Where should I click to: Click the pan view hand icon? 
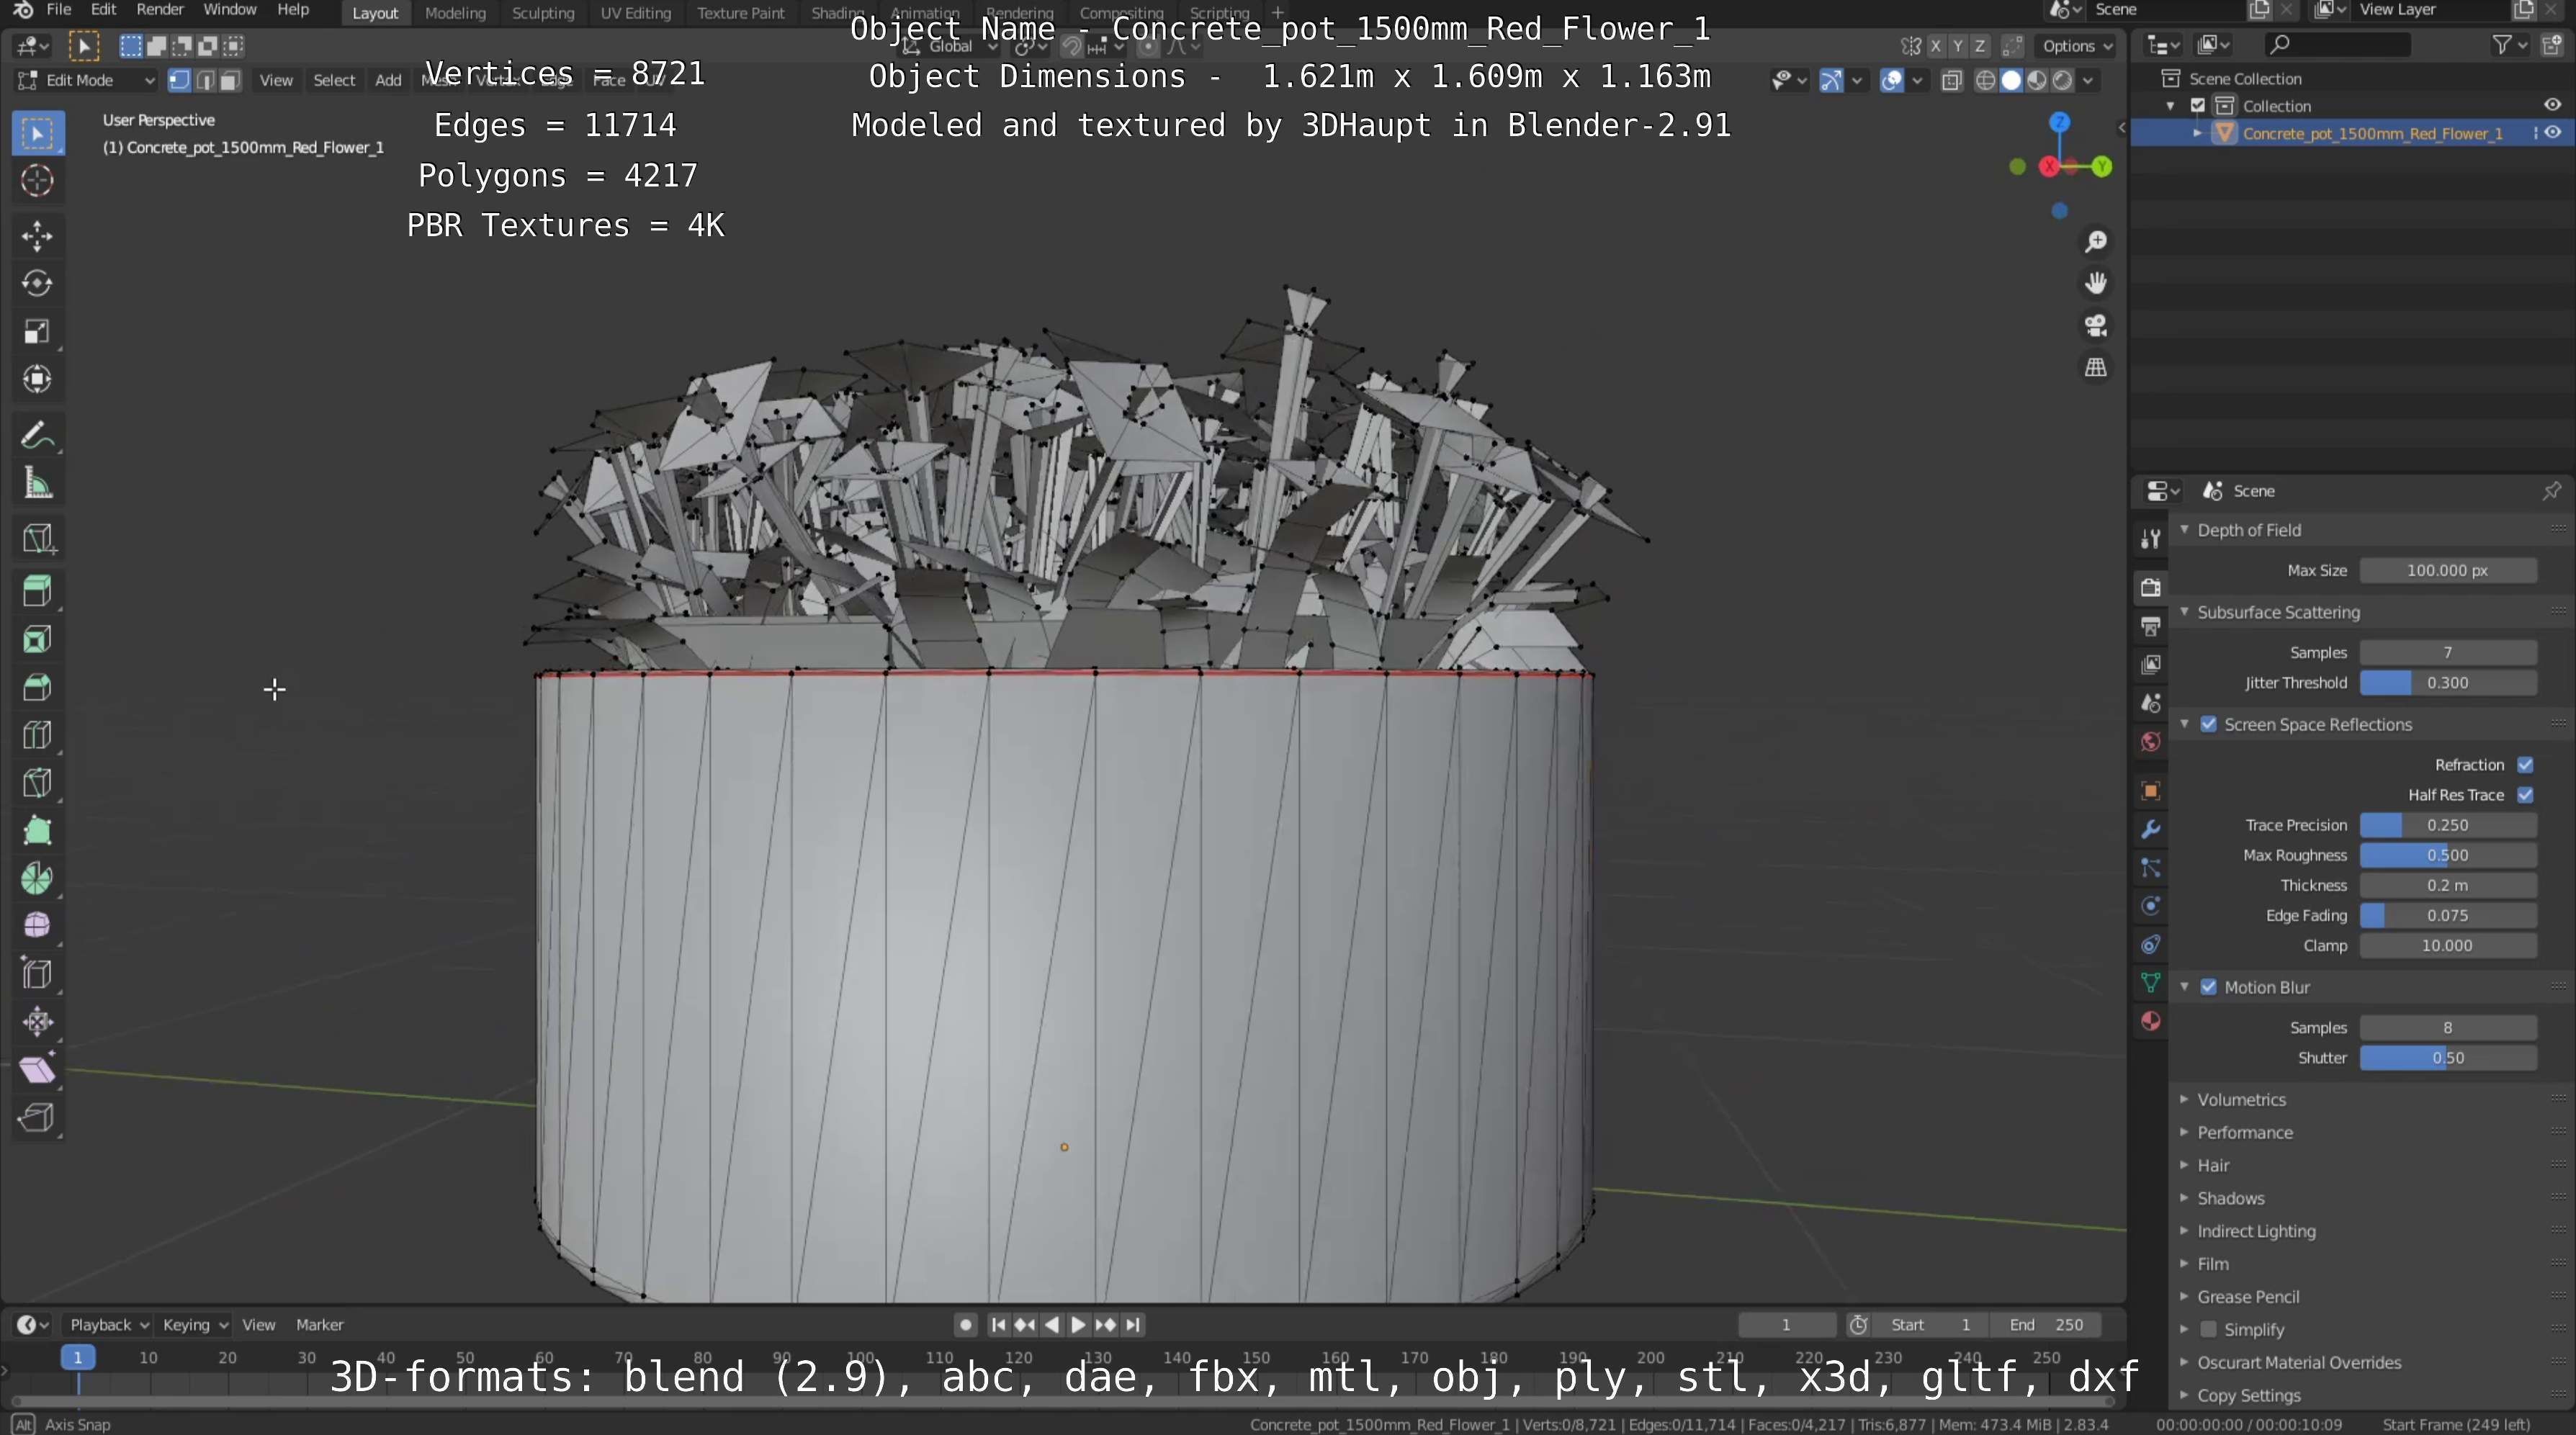pos(2095,284)
